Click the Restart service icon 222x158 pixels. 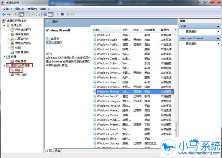(x=73, y=14)
